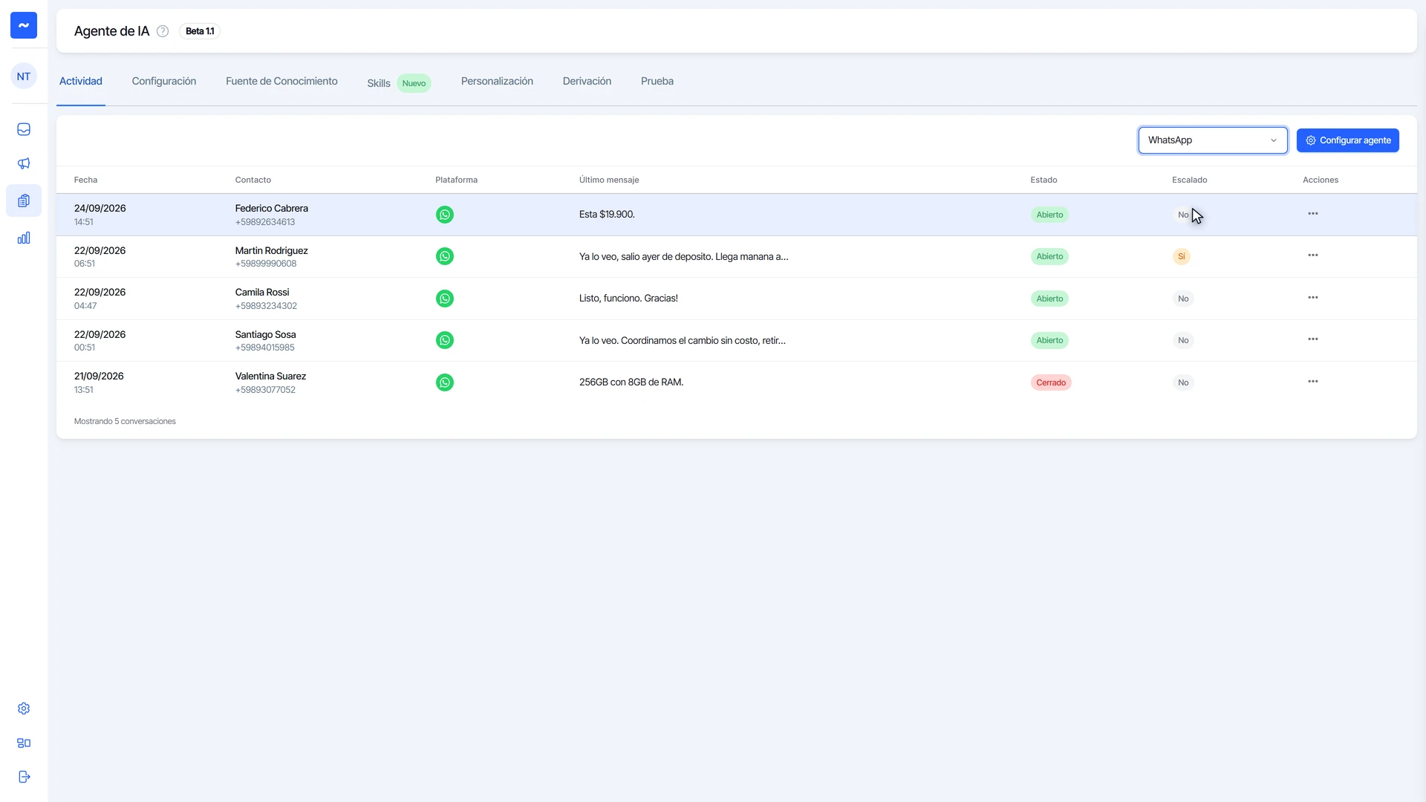Screen dimensions: 1426x802
Task: Click the Fecha column header
Action: (86, 180)
